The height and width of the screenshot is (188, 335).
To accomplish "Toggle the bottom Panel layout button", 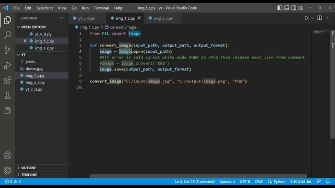I will (287, 8).
